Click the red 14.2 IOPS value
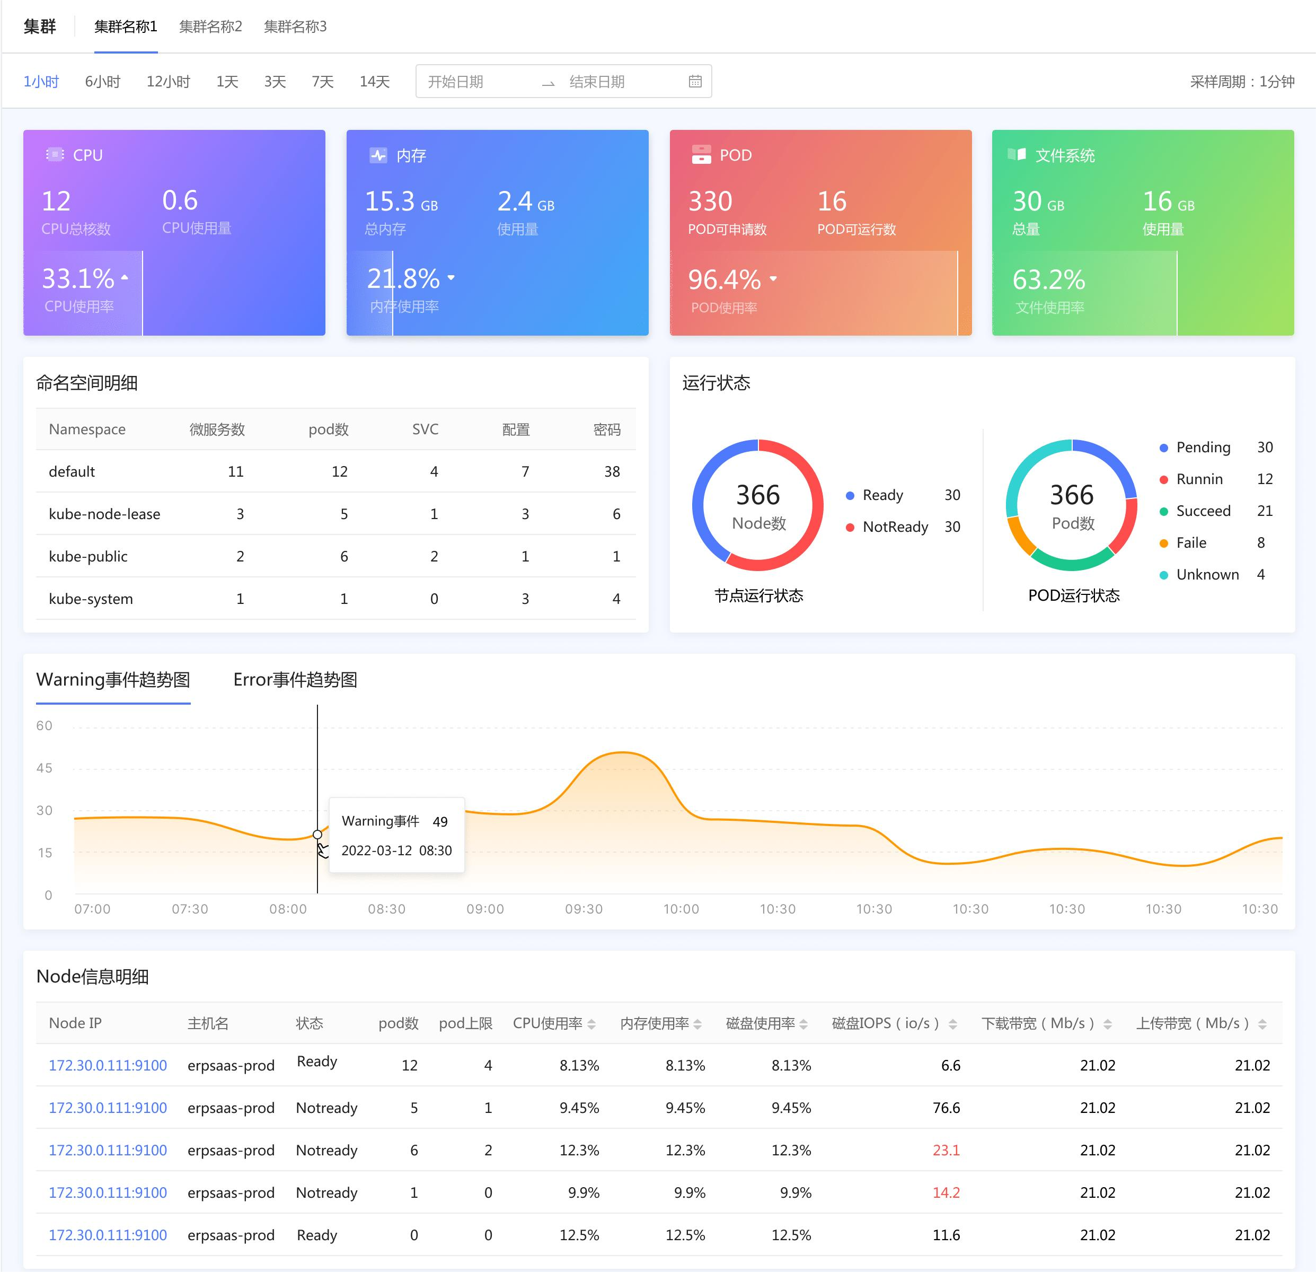The height and width of the screenshot is (1272, 1316). point(946,1192)
